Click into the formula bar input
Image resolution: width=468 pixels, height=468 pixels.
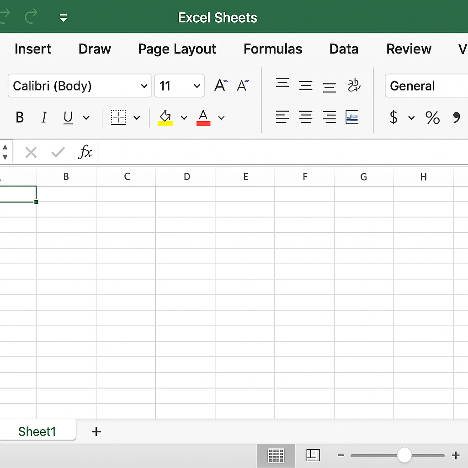click(x=283, y=152)
